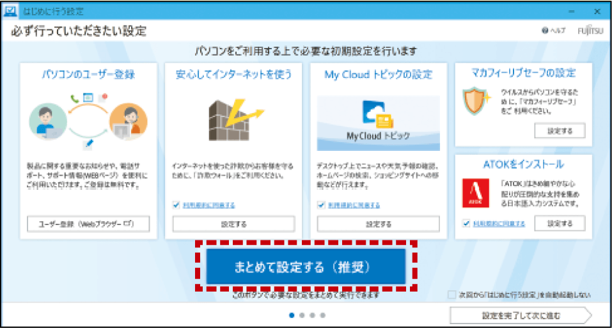
Task: Click 設定する in the McAfee LiveSafe card
Action: (560, 131)
